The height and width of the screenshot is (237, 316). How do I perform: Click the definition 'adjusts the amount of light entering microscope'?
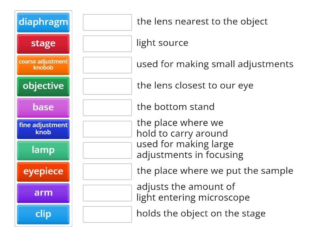tap(194, 192)
